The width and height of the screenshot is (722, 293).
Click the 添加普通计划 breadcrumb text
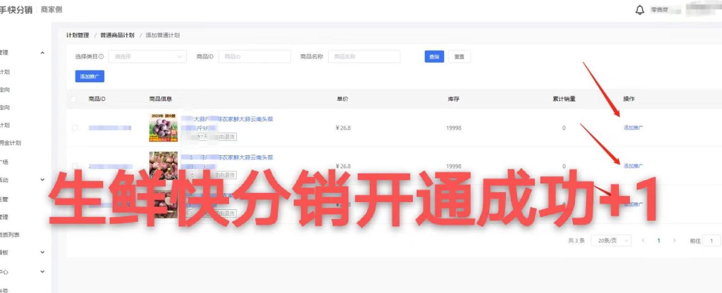pyautogui.click(x=162, y=35)
